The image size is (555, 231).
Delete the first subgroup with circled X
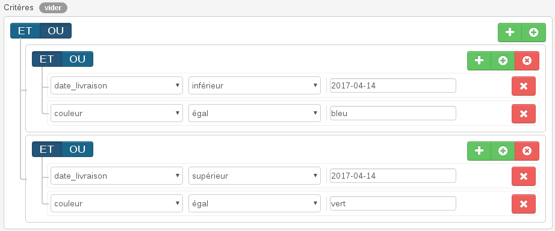click(x=527, y=61)
